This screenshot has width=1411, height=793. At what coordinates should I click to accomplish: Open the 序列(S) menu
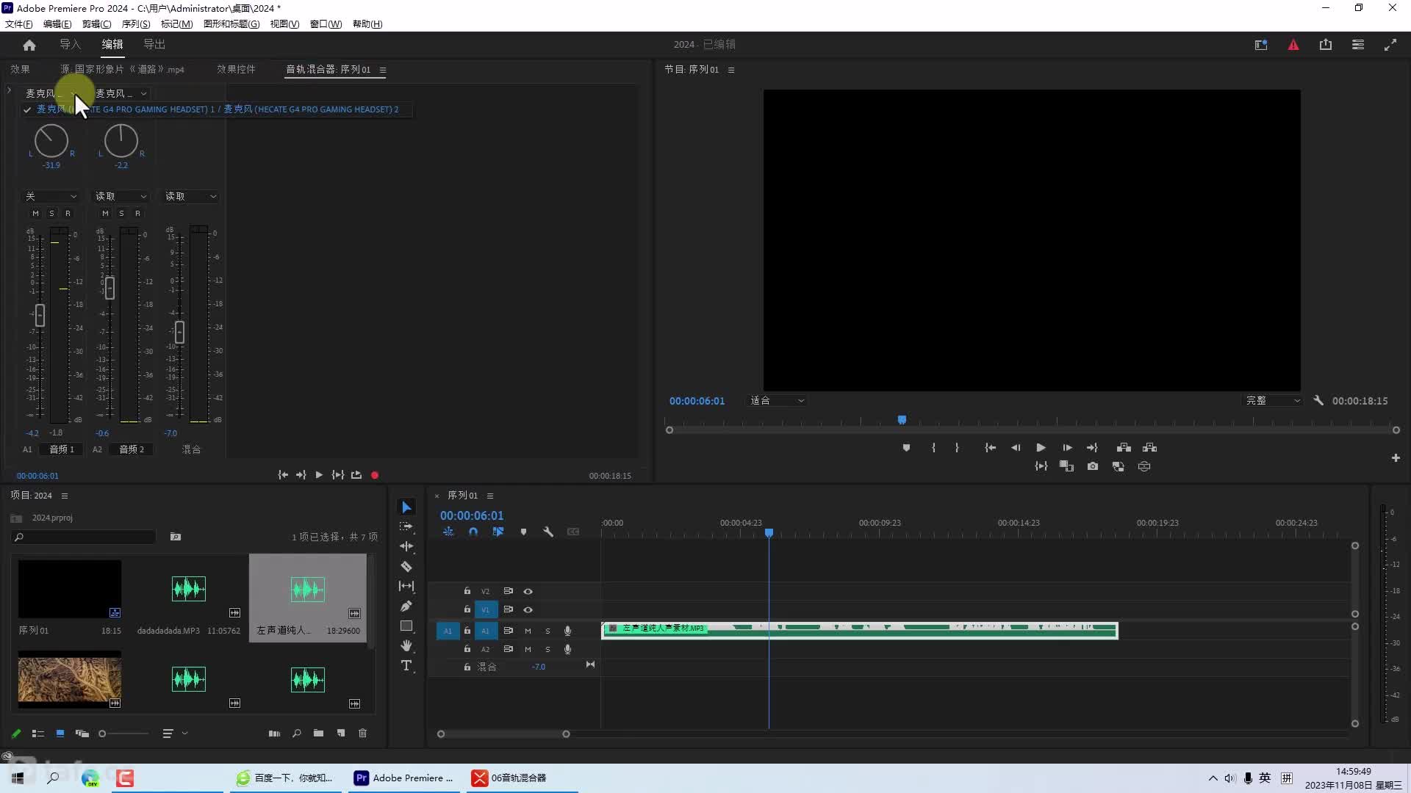136,24
